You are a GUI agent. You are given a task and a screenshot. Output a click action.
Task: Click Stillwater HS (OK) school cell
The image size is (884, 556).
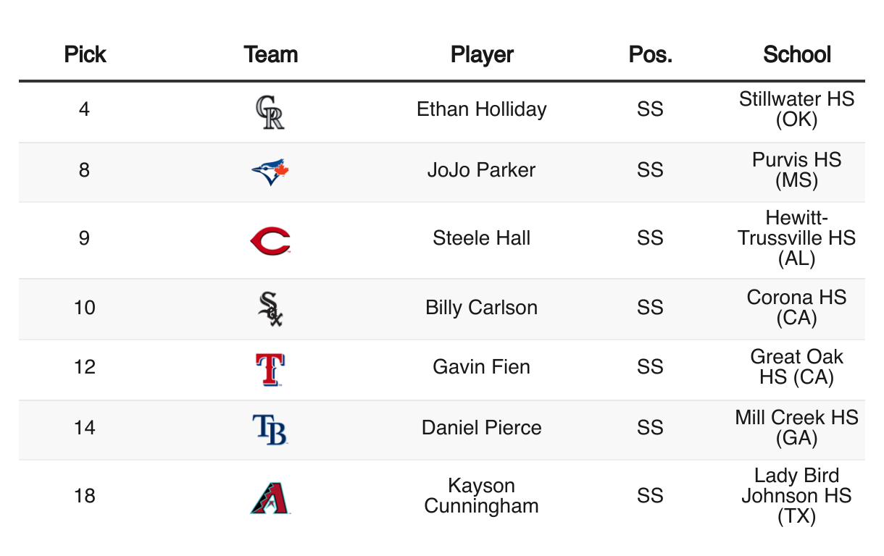tap(796, 109)
